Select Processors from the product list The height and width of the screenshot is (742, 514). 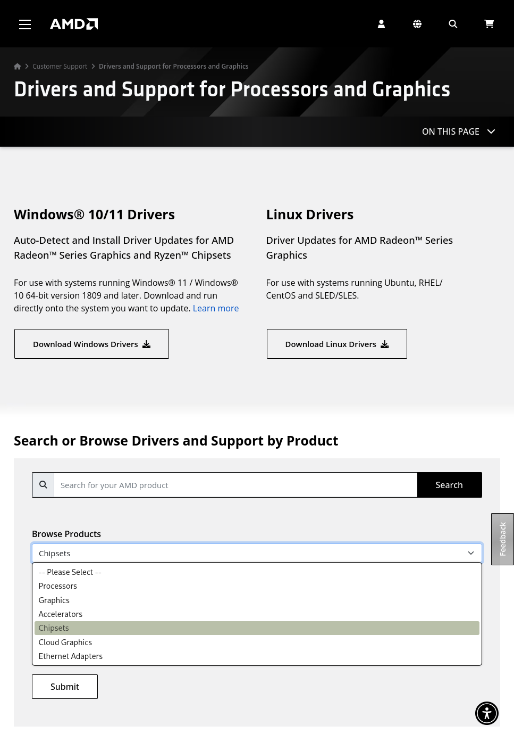pyautogui.click(x=58, y=586)
